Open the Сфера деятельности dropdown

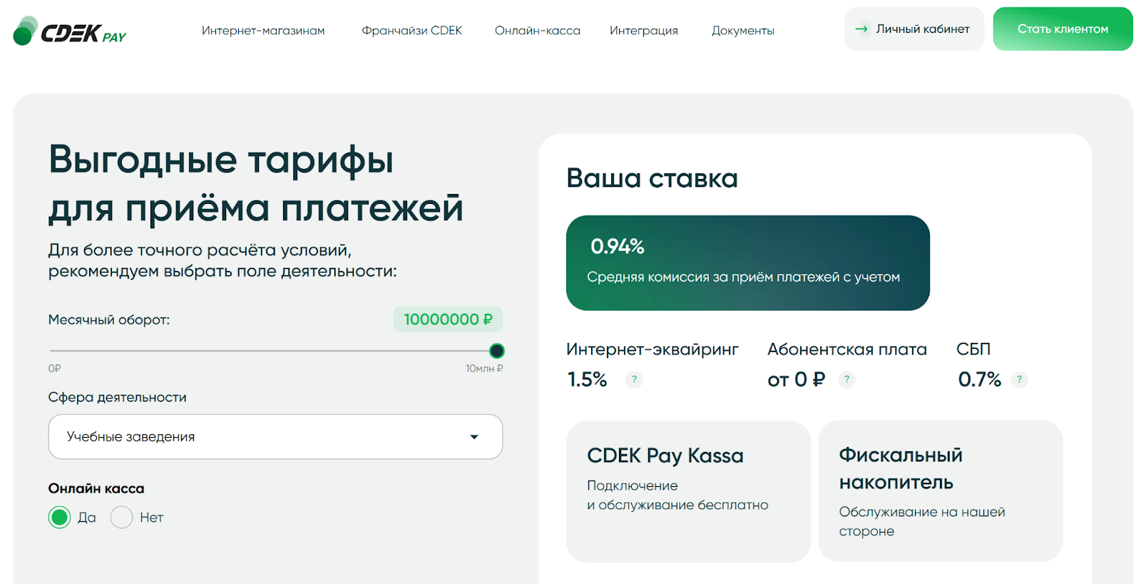(275, 436)
